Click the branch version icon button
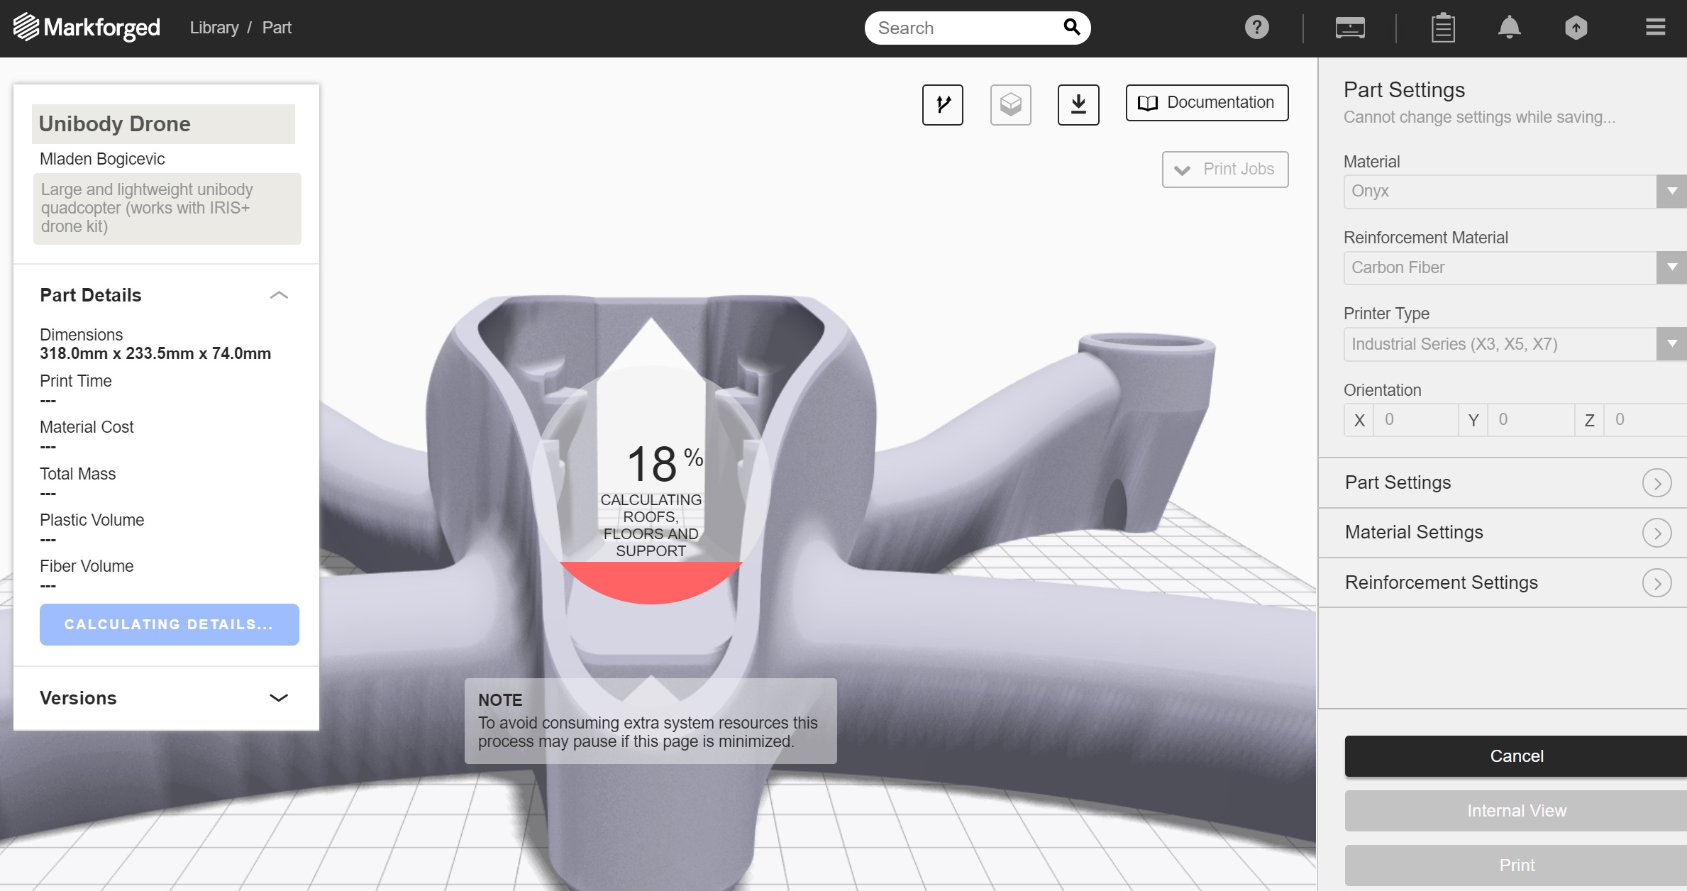 coord(942,104)
